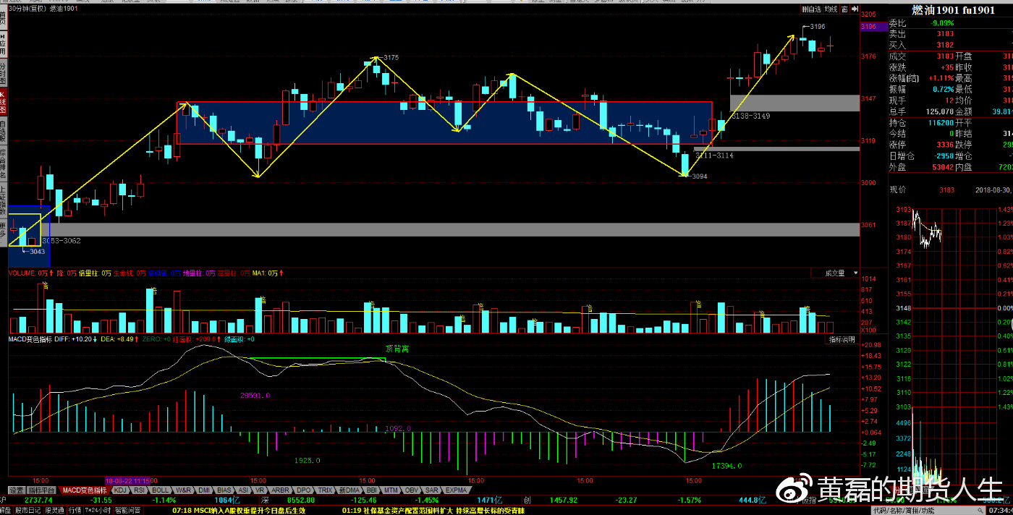The width and height of the screenshot is (1013, 515).
Task: Select the BOLL indicator tab
Action: [x=161, y=490]
